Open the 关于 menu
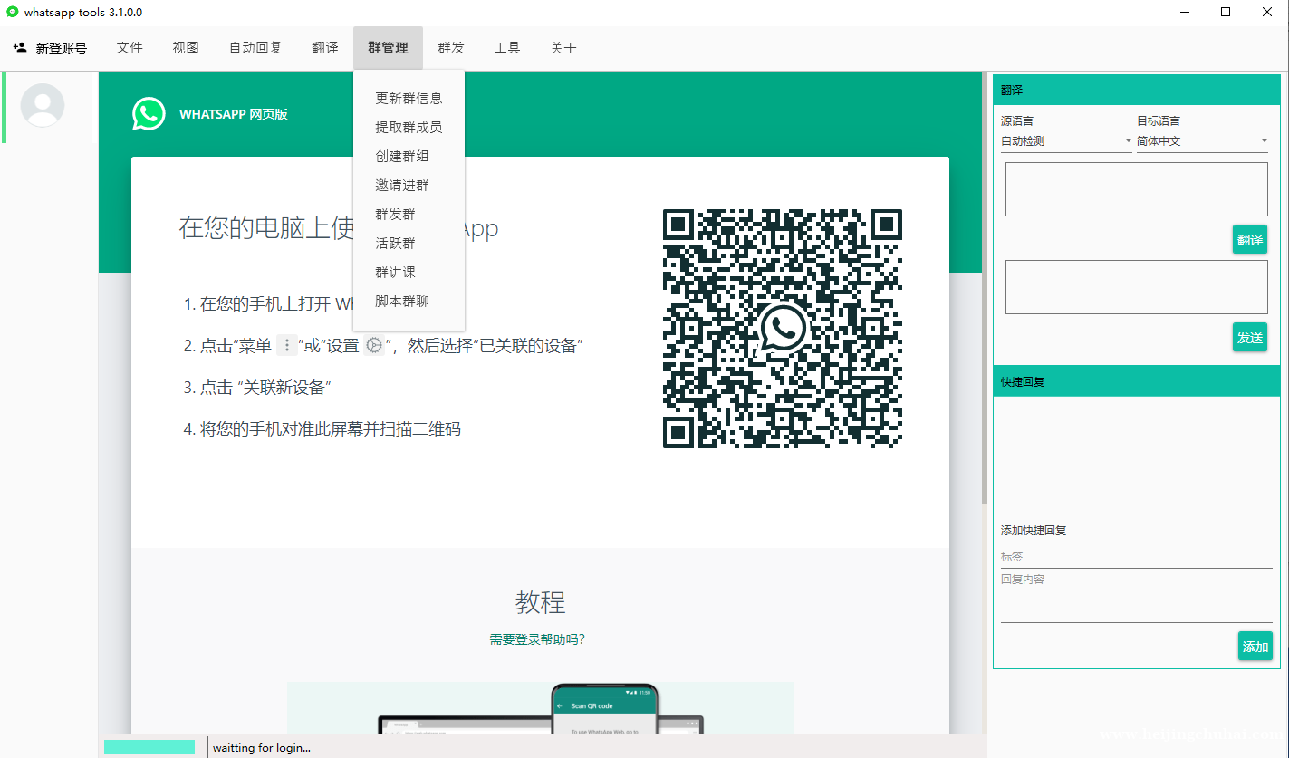The image size is (1289, 758). coord(563,48)
